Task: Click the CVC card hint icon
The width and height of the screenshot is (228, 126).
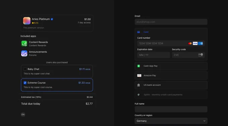Action: [x=201, y=55]
